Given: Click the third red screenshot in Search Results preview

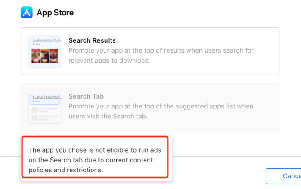Looking at the screenshot, I should tap(53, 56).
